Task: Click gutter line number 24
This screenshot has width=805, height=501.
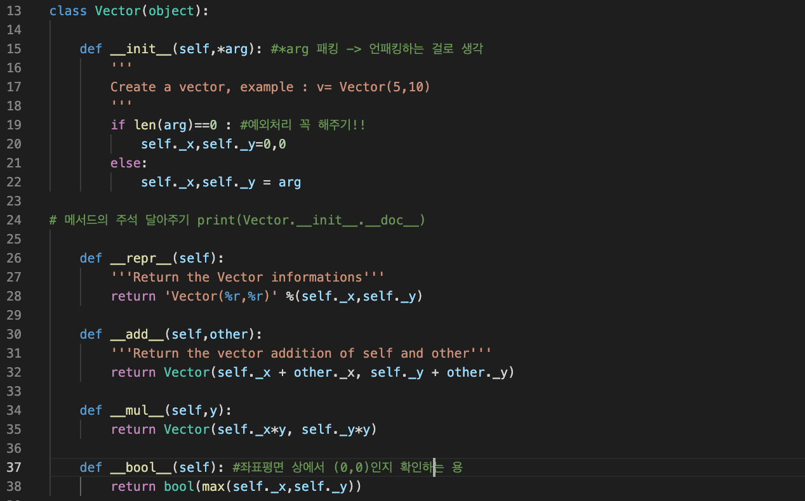Action: [14, 220]
